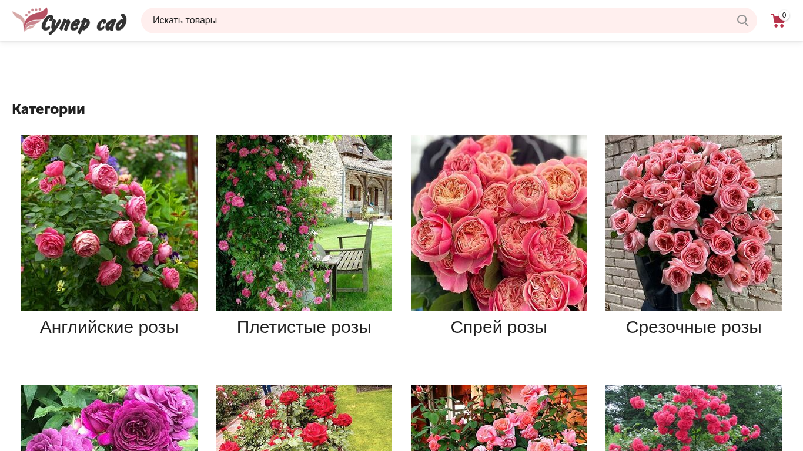Screen dimensions: 803x451
Task: Click the cart item count badge
Action: tap(784, 15)
